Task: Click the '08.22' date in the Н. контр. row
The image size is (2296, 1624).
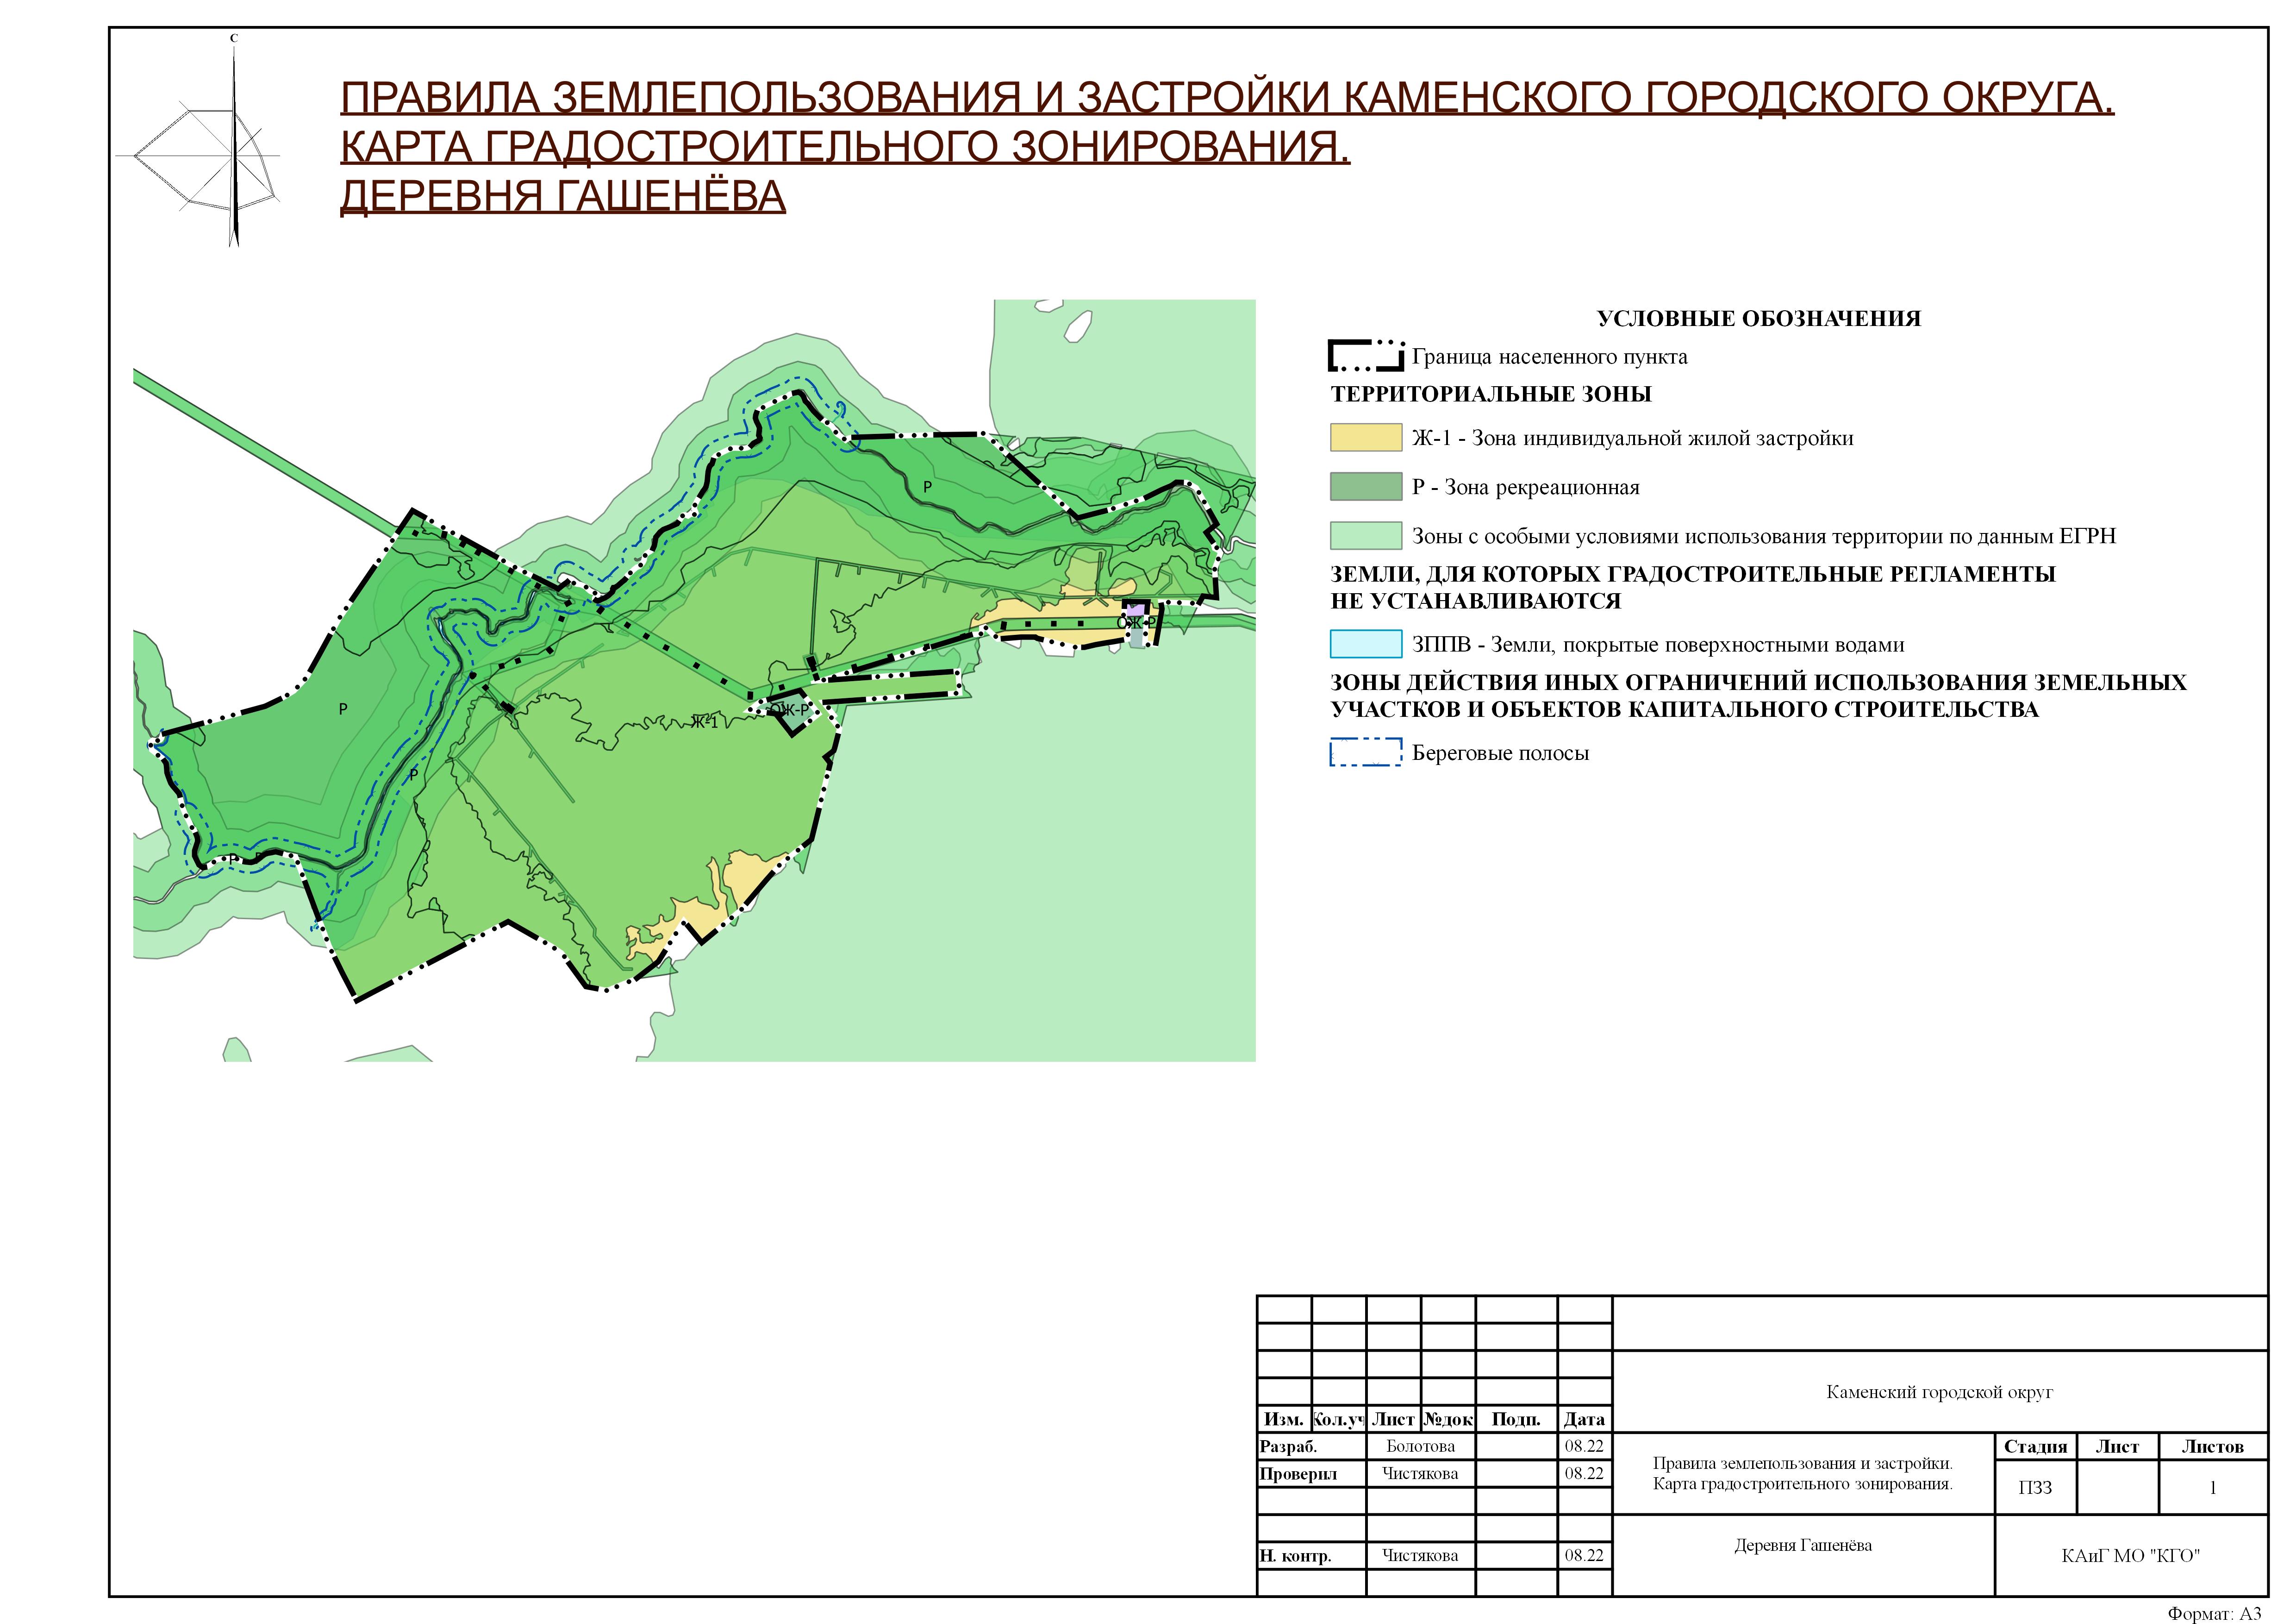Action: point(1583,1556)
